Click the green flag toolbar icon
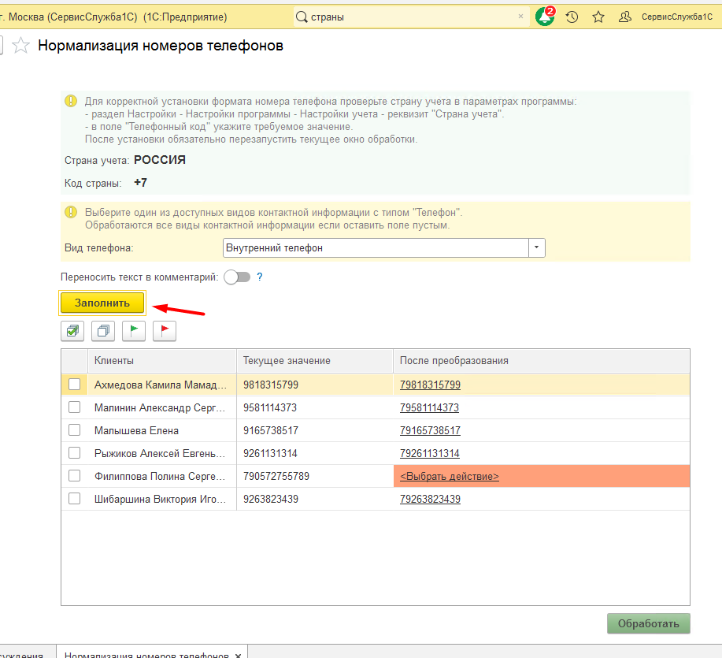 (x=134, y=331)
